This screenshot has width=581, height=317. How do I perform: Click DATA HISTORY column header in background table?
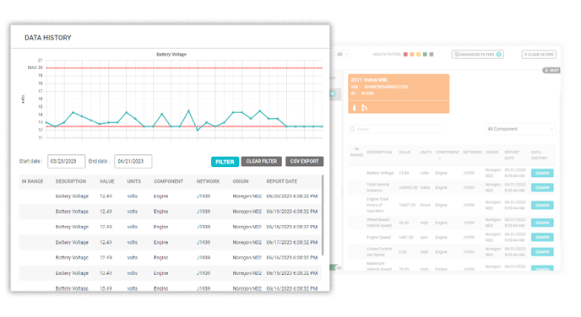tap(539, 155)
